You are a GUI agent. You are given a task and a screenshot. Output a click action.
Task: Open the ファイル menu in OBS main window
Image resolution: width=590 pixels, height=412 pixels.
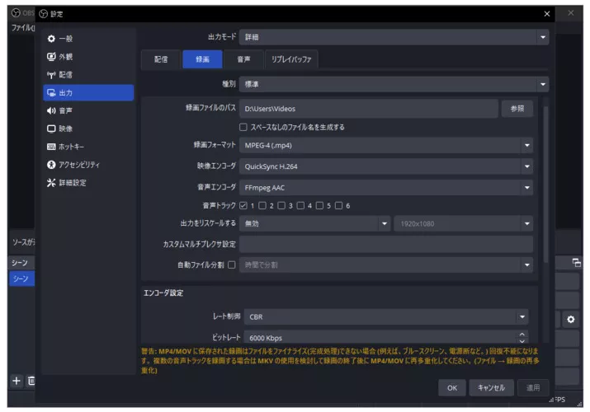(x=23, y=27)
